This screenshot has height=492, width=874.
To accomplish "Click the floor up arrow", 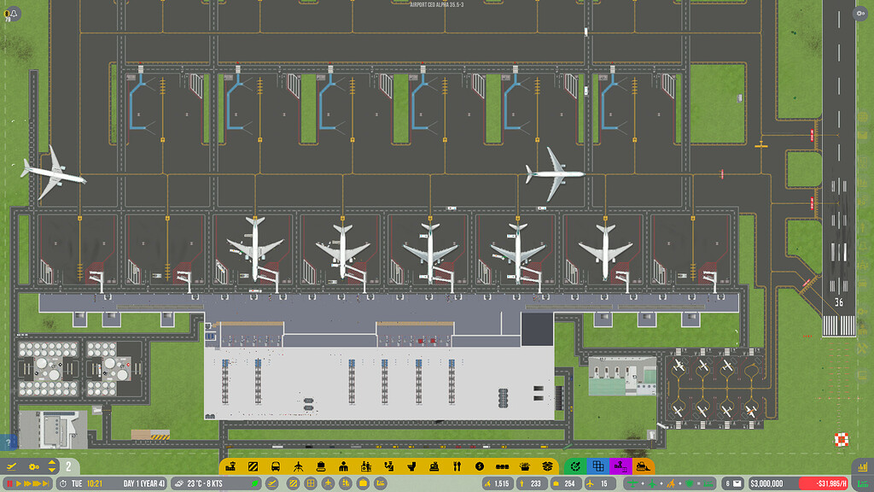I will pyautogui.click(x=52, y=462).
